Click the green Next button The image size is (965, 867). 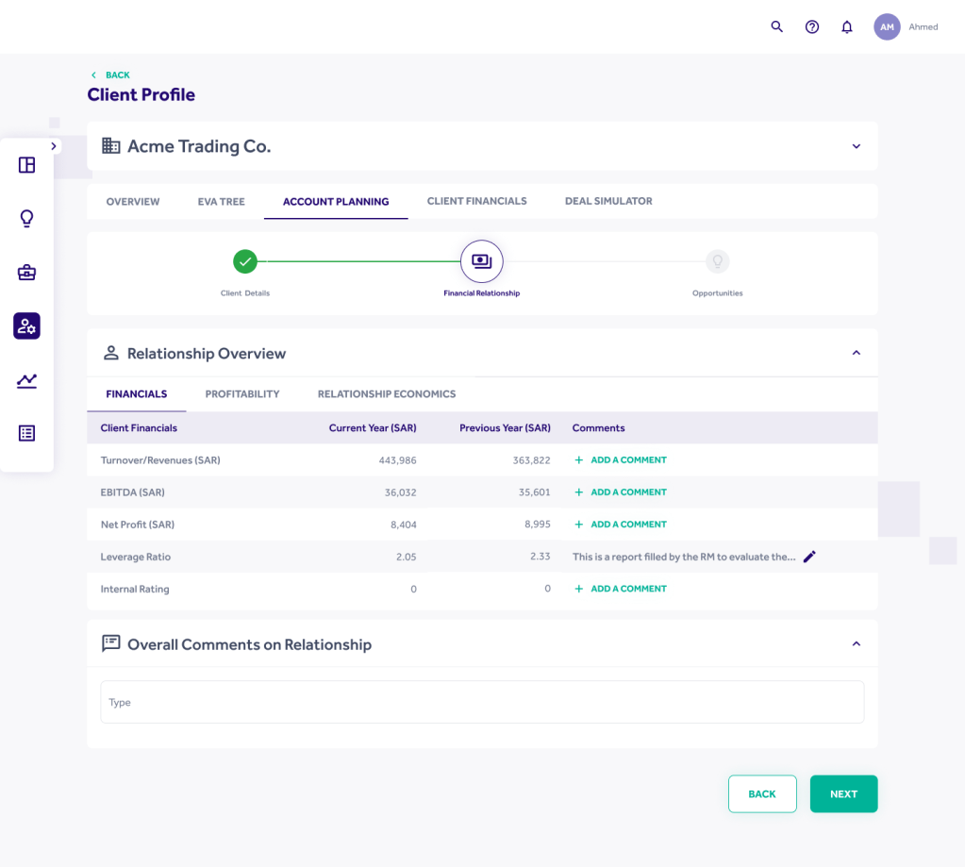click(843, 793)
